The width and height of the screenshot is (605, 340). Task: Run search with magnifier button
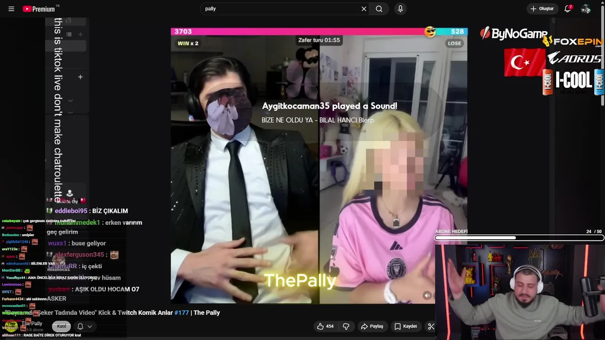click(379, 9)
